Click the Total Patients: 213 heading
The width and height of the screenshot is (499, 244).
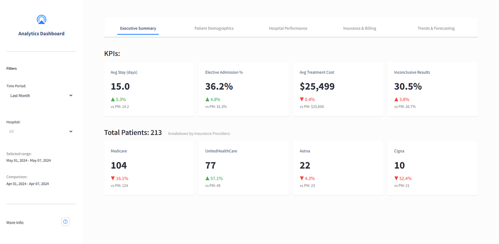pyautogui.click(x=133, y=132)
